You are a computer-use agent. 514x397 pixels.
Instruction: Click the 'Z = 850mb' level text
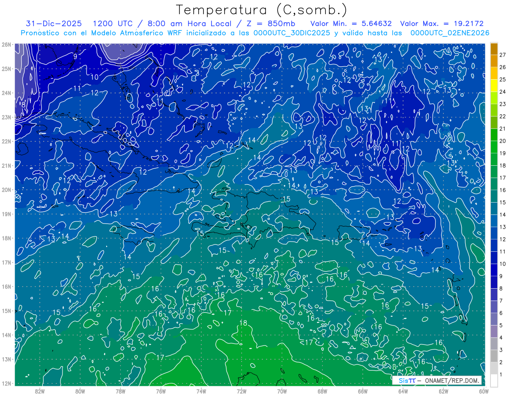pos(269,24)
